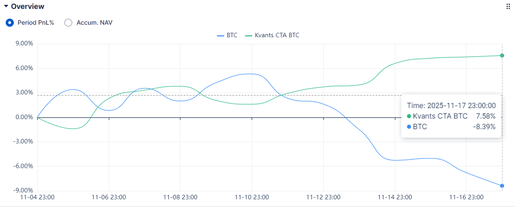Toggle the green Kvants CTA BTC legend marker
Screen dimensions: 515x207
coord(249,35)
